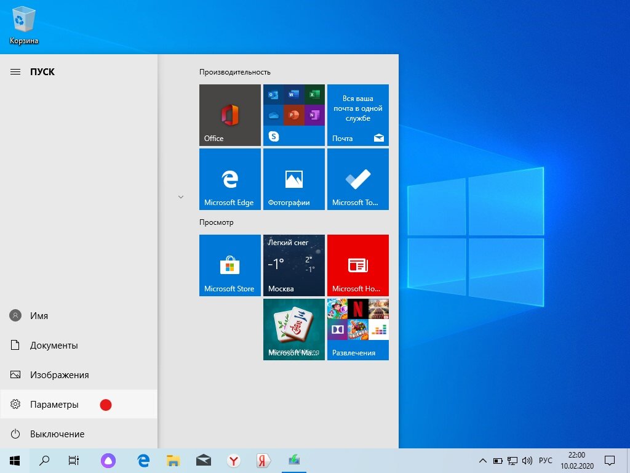630x473 pixels.
Task: Open the notification center icon
Action: pos(610,461)
